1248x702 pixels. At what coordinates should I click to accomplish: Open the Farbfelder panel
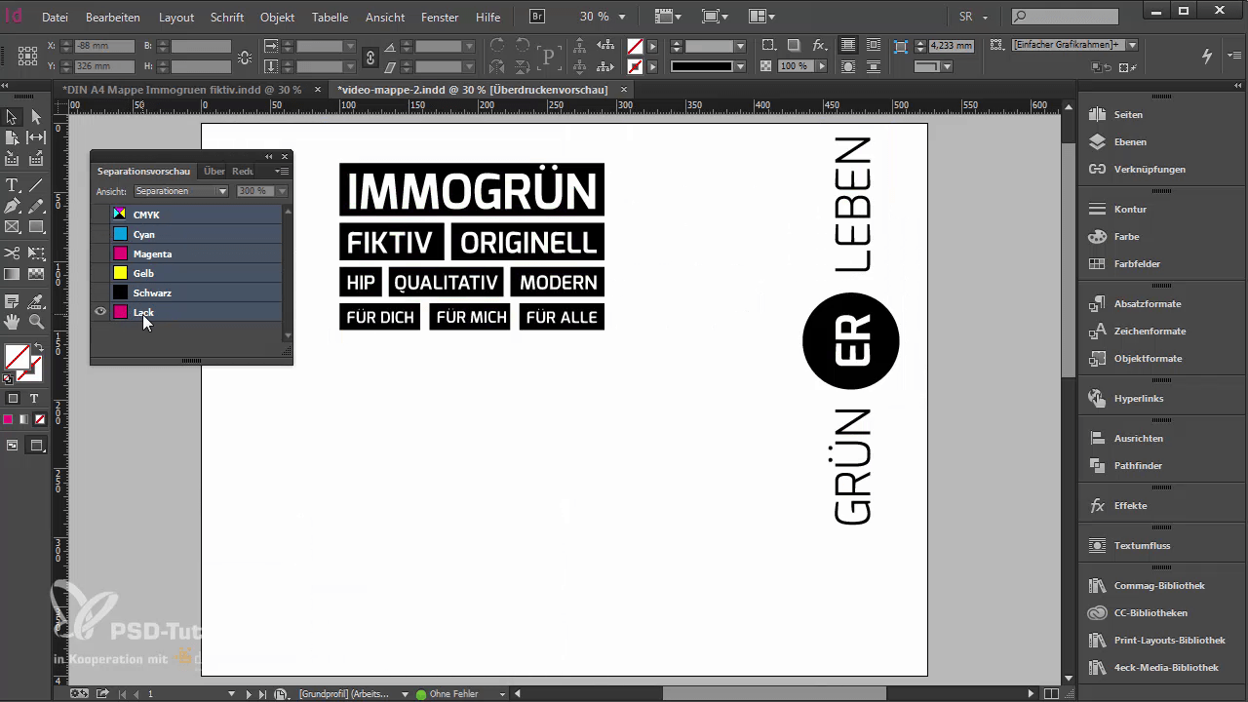(1137, 264)
